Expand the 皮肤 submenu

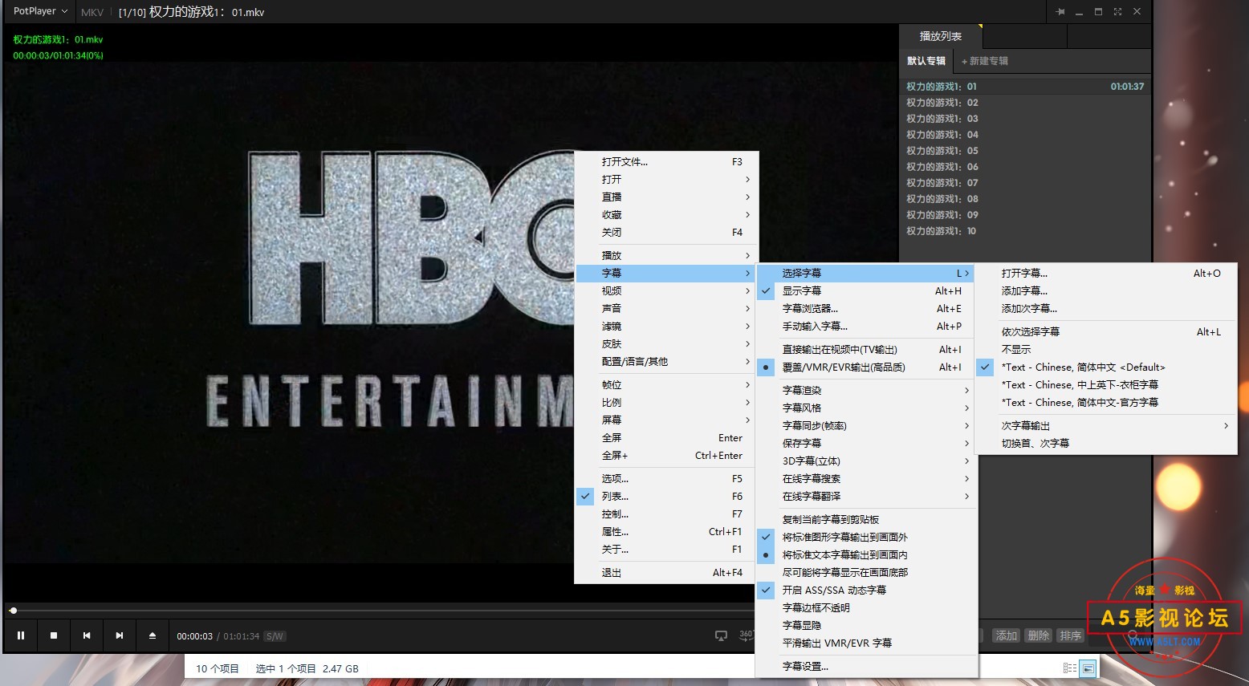[666, 343]
